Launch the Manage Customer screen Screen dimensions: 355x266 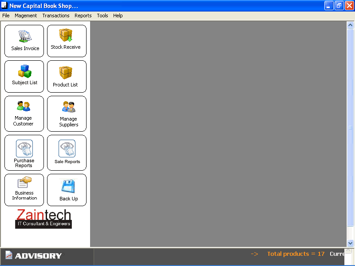[x=24, y=106]
